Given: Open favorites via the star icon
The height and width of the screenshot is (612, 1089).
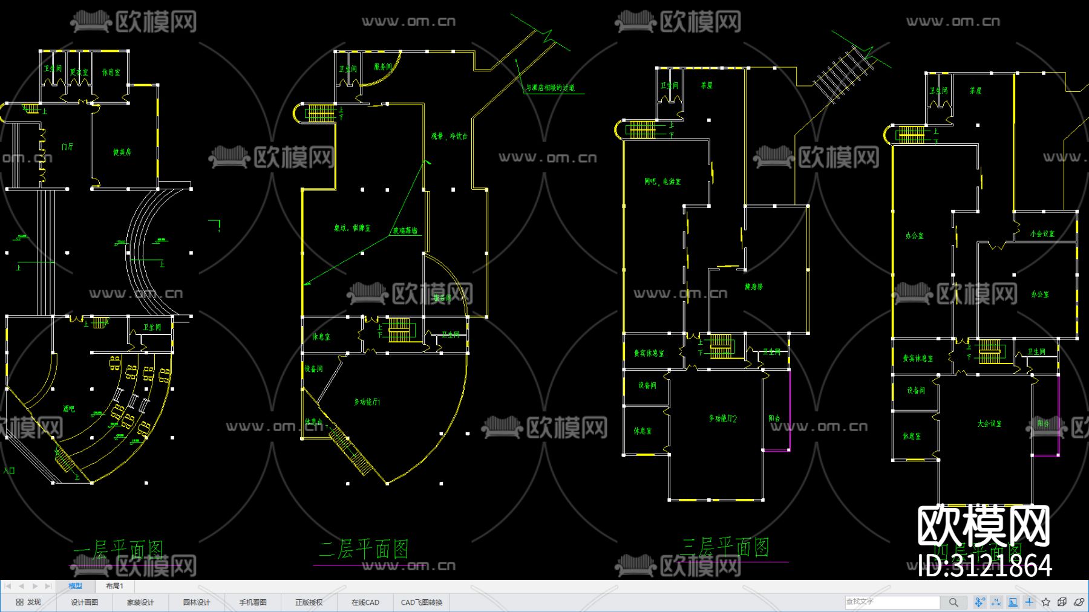Looking at the screenshot, I should [x=1046, y=602].
